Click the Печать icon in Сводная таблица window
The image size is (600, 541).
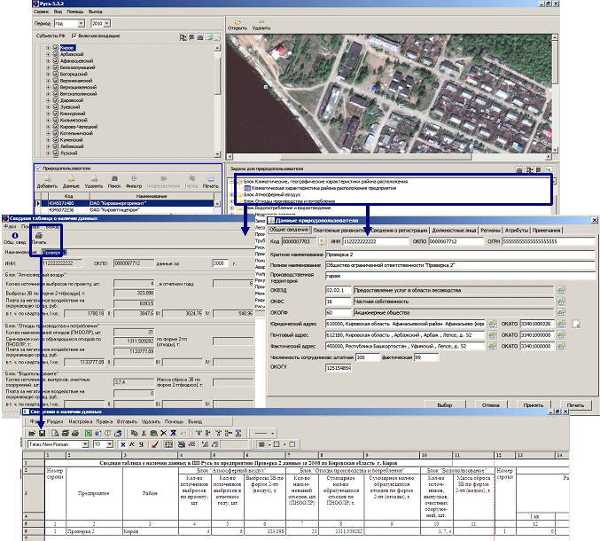coord(39,236)
